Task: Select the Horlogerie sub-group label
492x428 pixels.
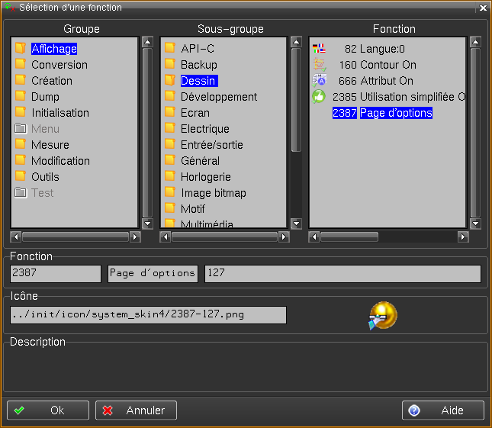Action: (x=205, y=177)
